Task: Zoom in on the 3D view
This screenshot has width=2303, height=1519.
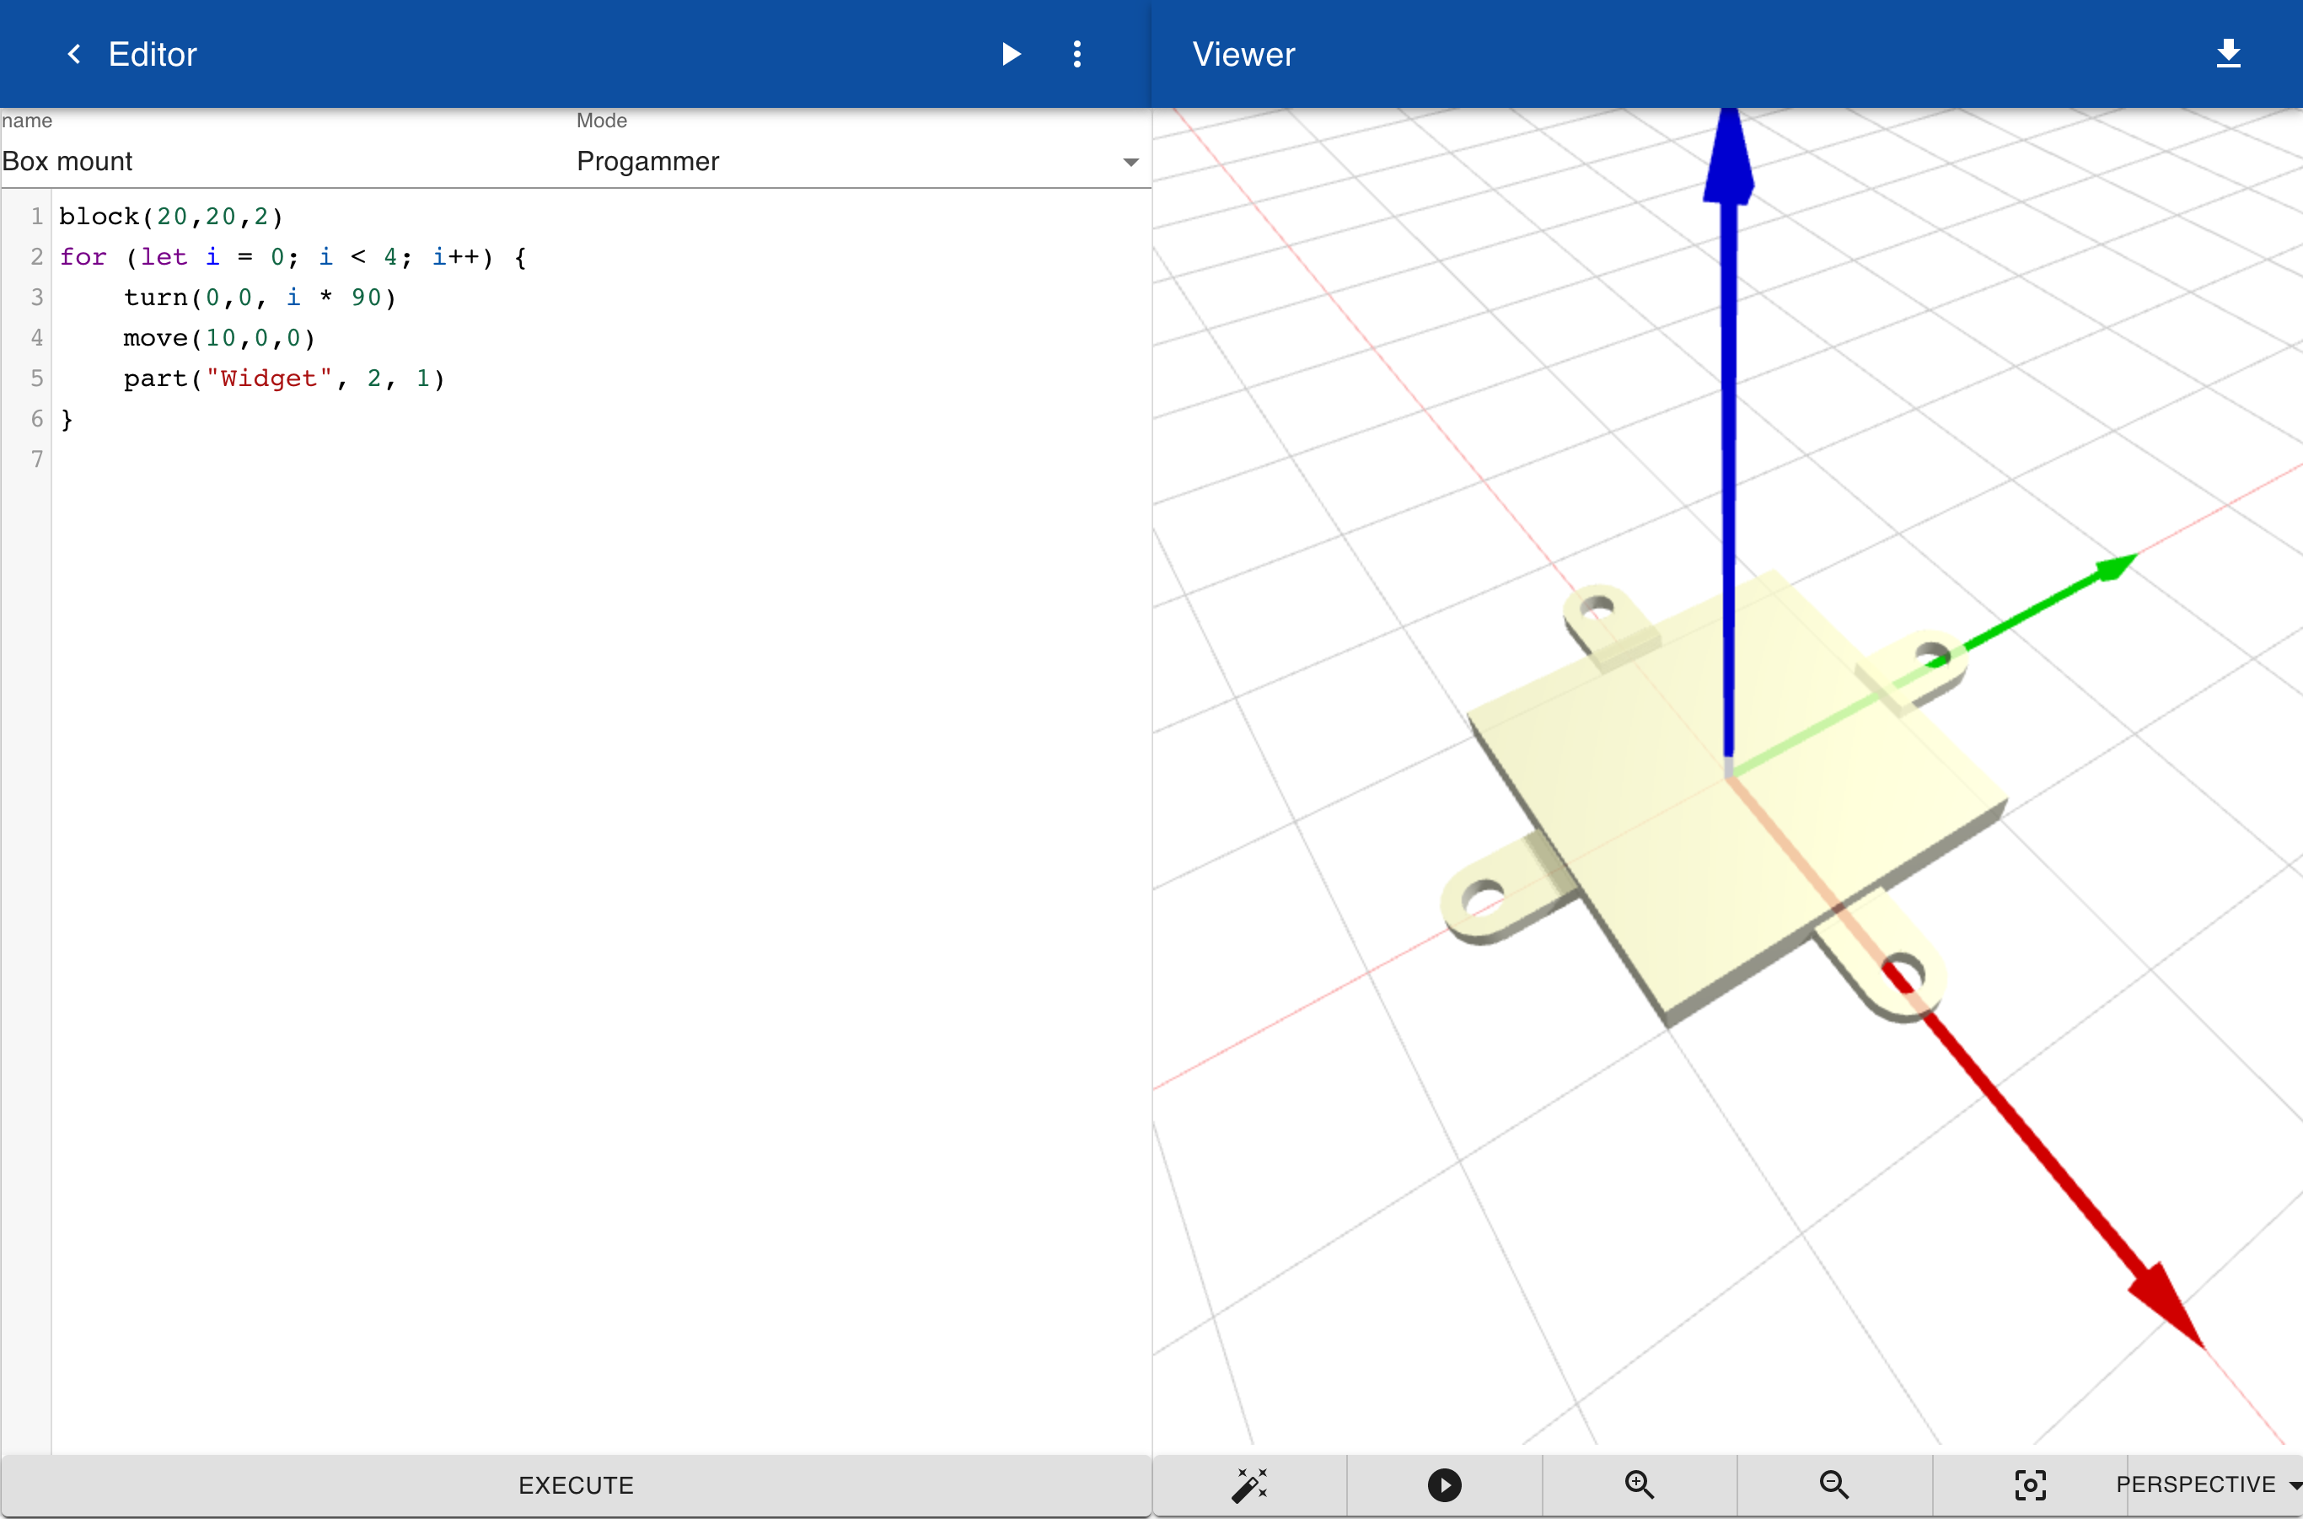Action: (1639, 1484)
